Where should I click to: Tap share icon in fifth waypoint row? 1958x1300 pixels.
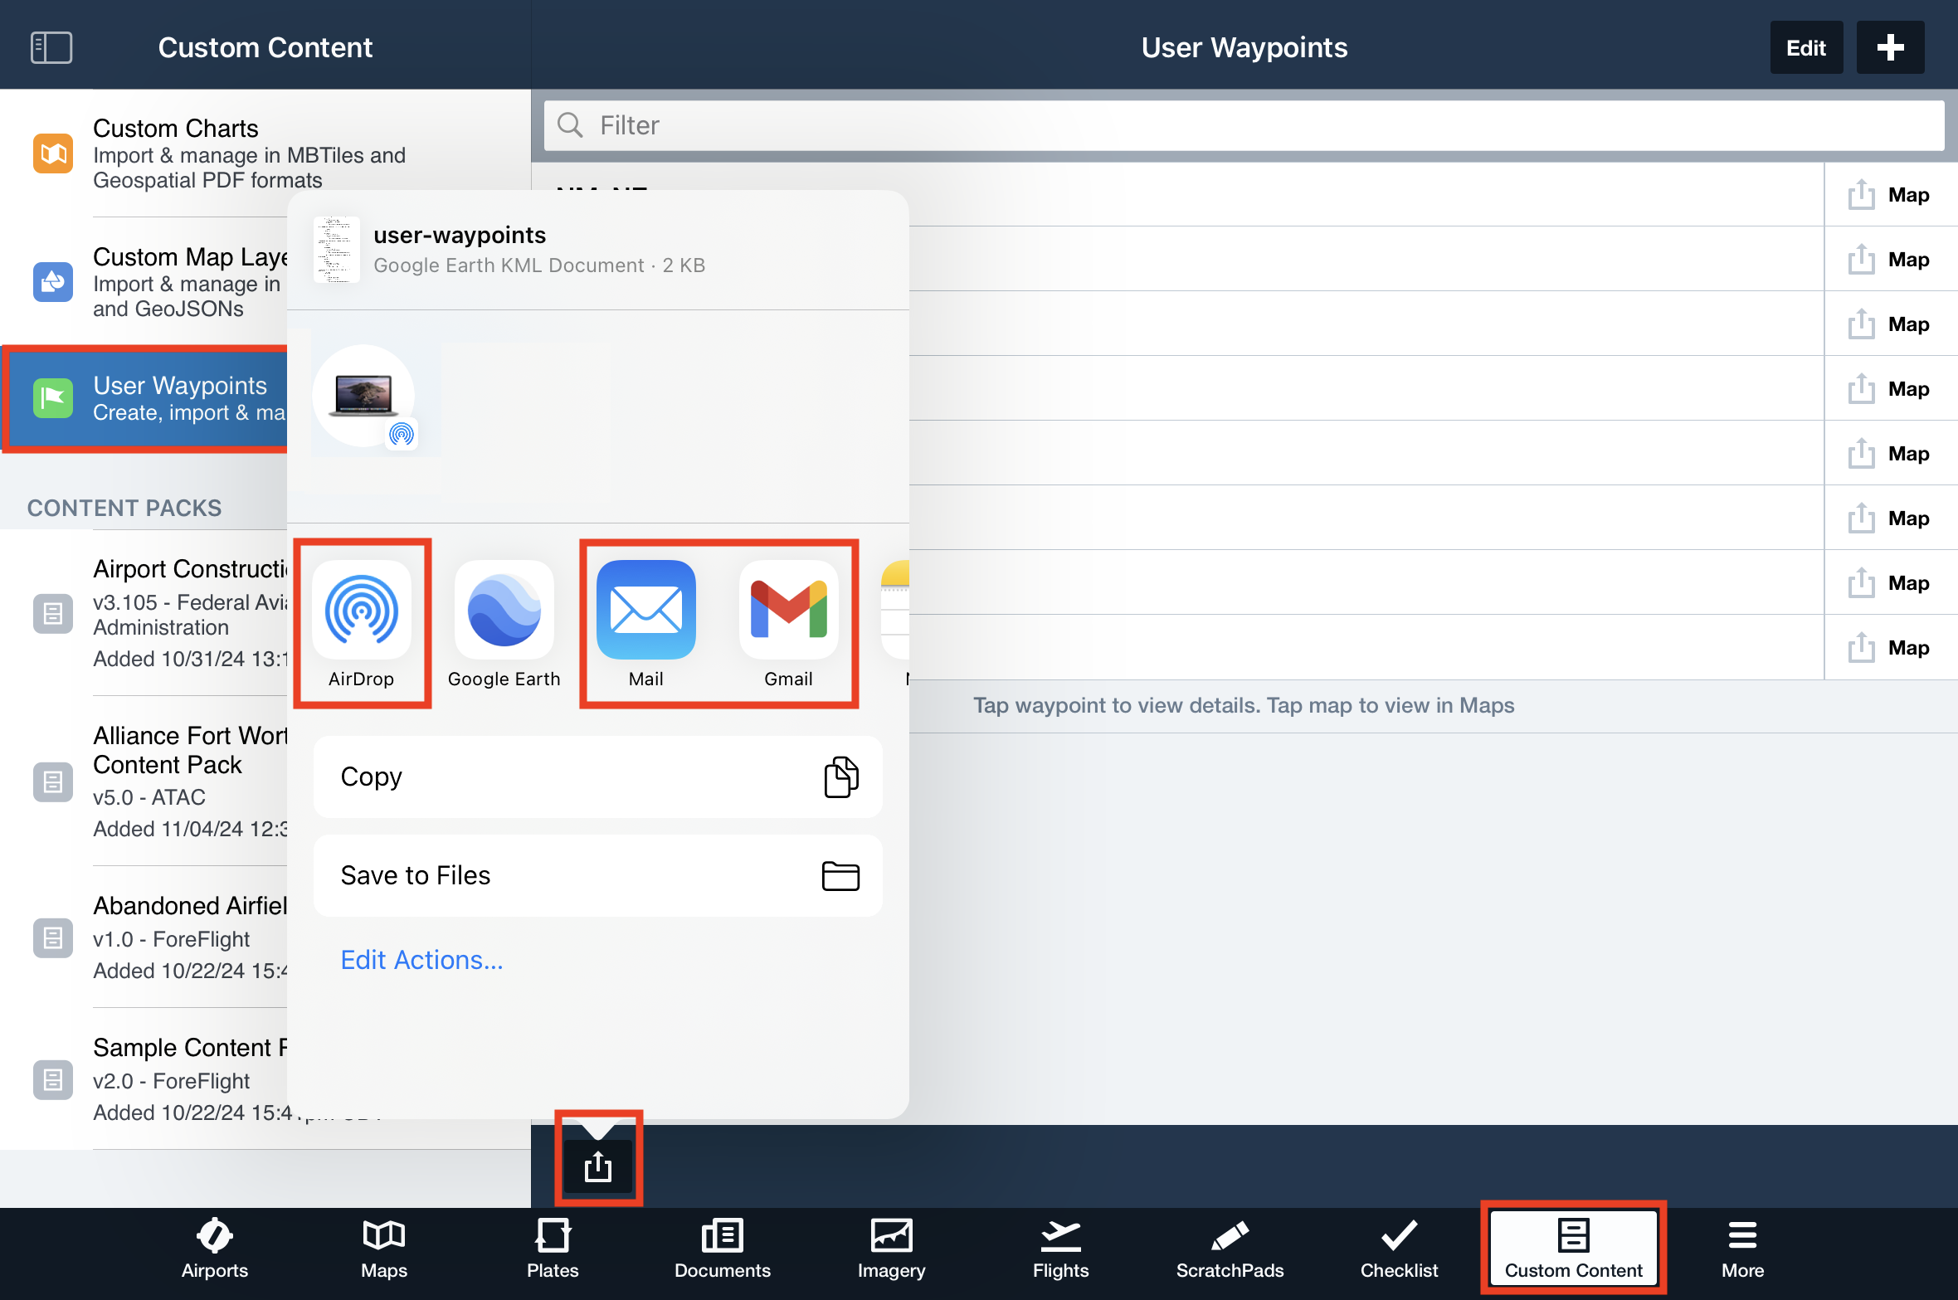[x=1861, y=453]
